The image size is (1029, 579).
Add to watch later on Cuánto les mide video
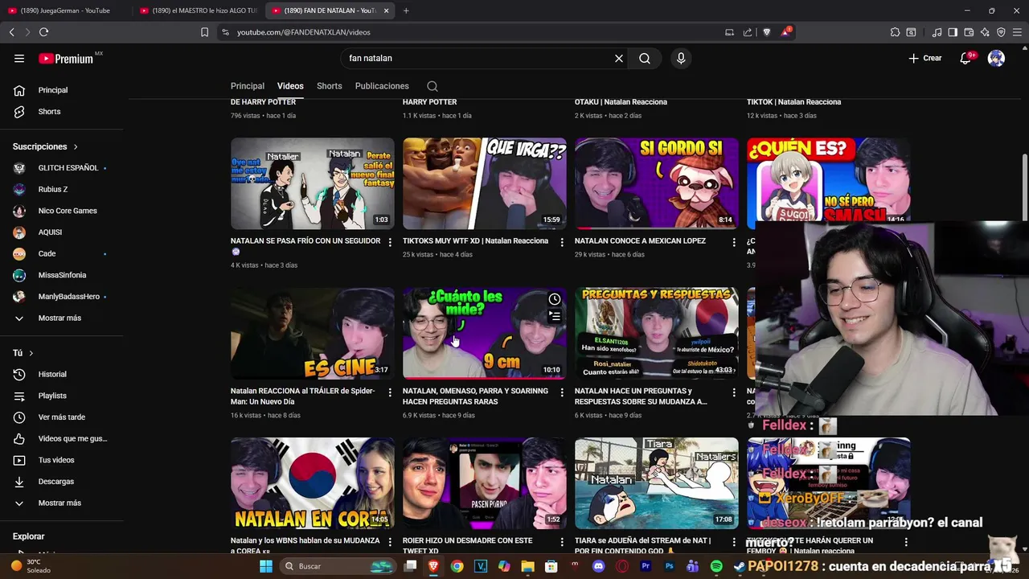click(x=555, y=299)
